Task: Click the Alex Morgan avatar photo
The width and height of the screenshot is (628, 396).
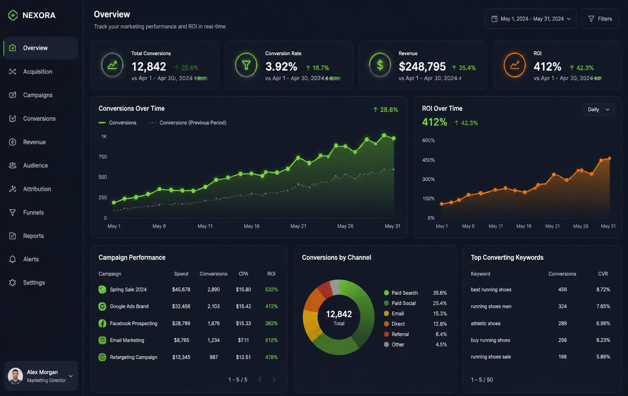Action: click(x=15, y=376)
